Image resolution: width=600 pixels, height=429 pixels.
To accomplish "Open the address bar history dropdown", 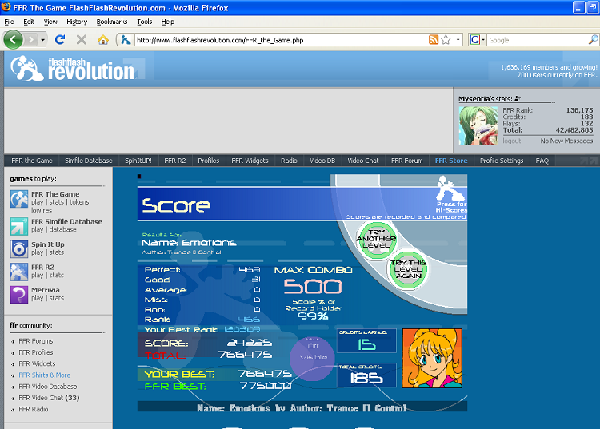I will click(458, 39).
